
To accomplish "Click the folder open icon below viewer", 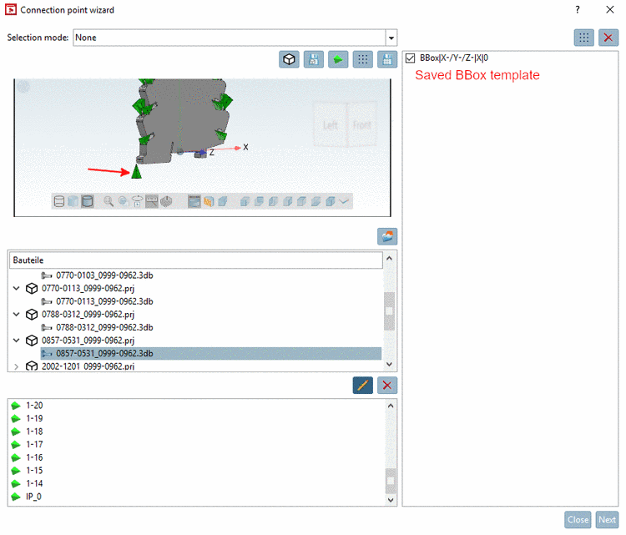I will (x=387, y=236).
